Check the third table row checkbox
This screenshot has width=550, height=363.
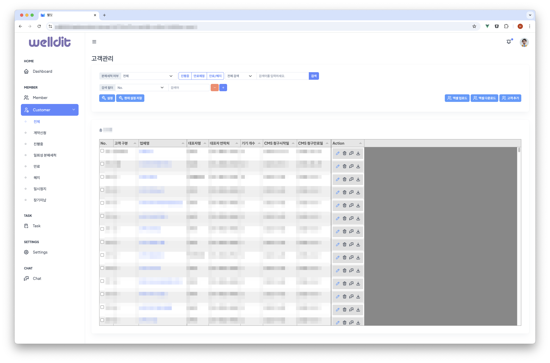[x=102, y=177]
